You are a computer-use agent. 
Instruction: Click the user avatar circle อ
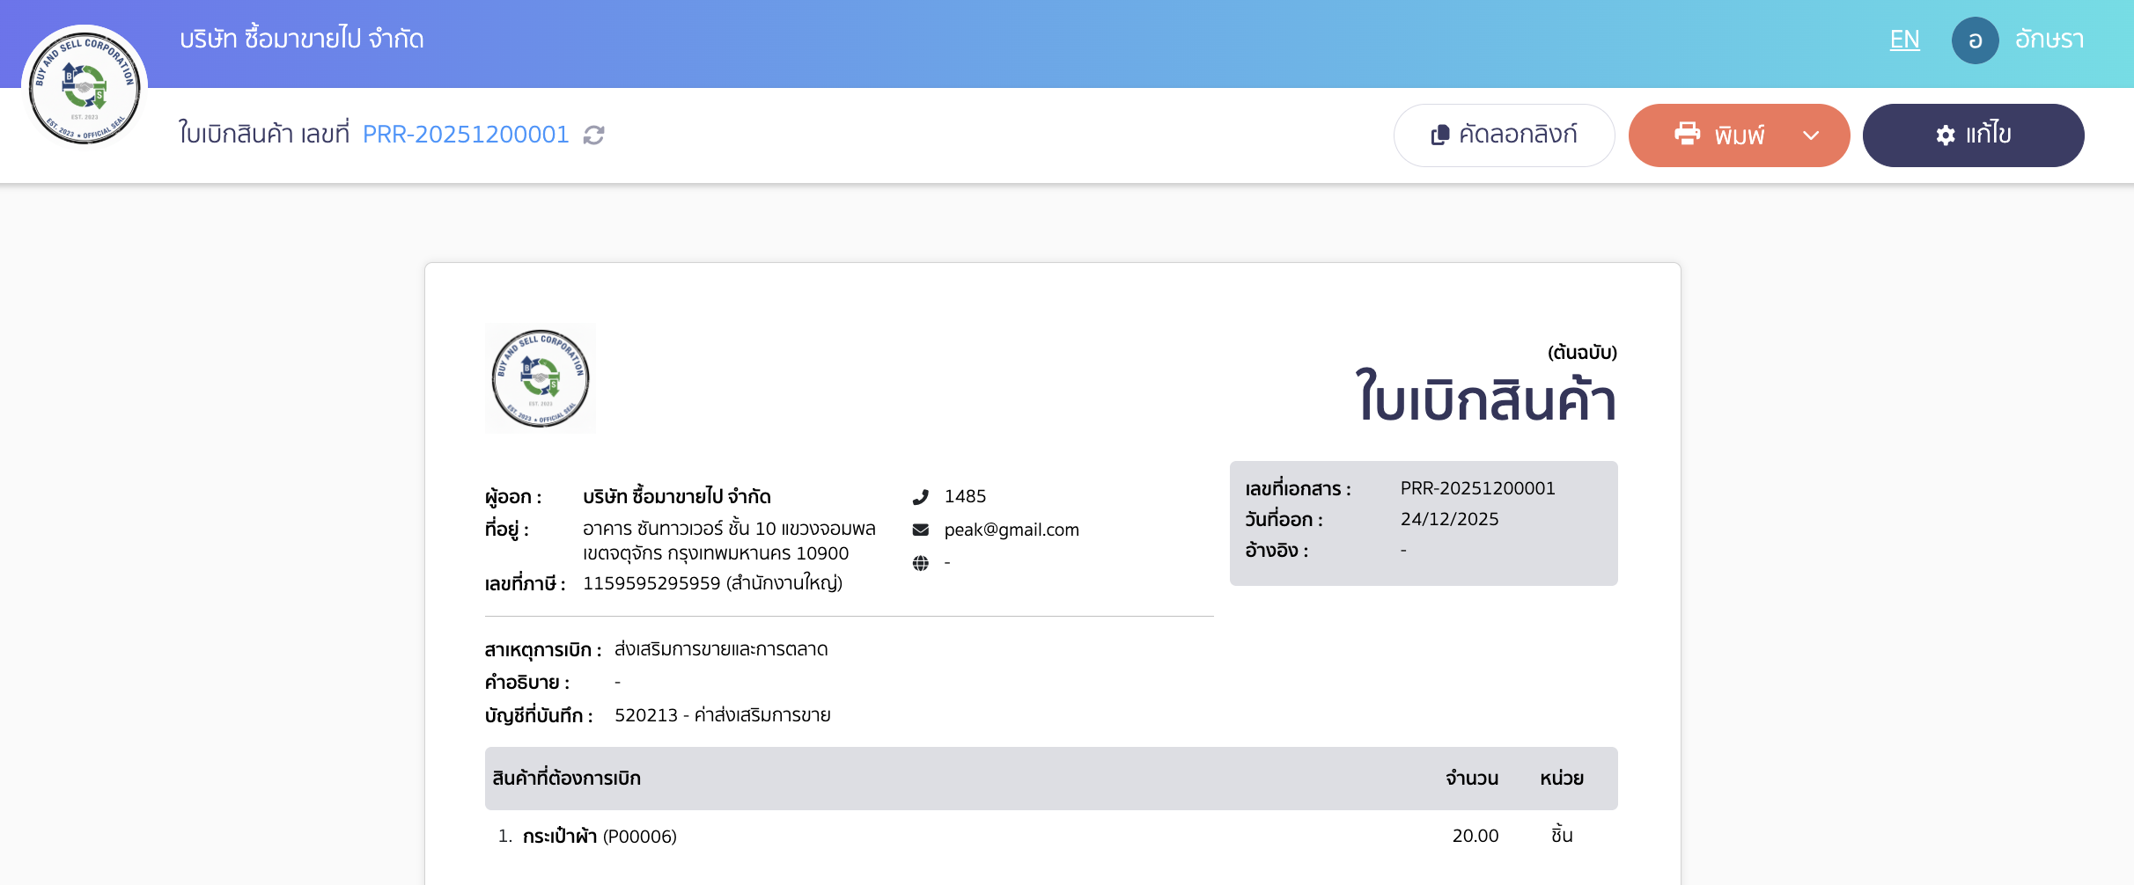[1975, 40]
